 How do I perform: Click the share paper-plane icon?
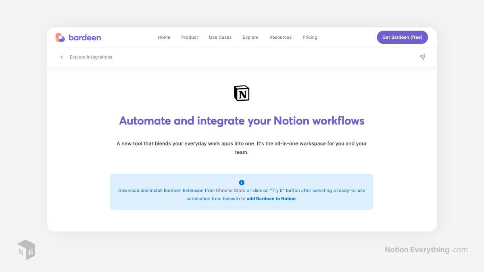422,57
